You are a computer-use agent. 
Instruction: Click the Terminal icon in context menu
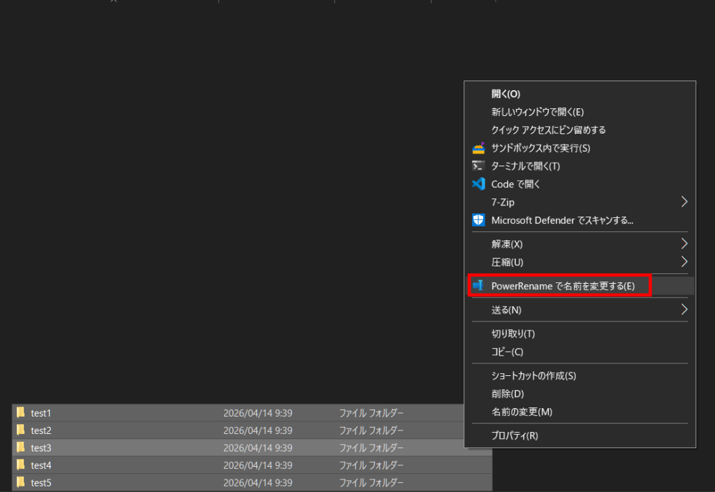pos(478,166)
